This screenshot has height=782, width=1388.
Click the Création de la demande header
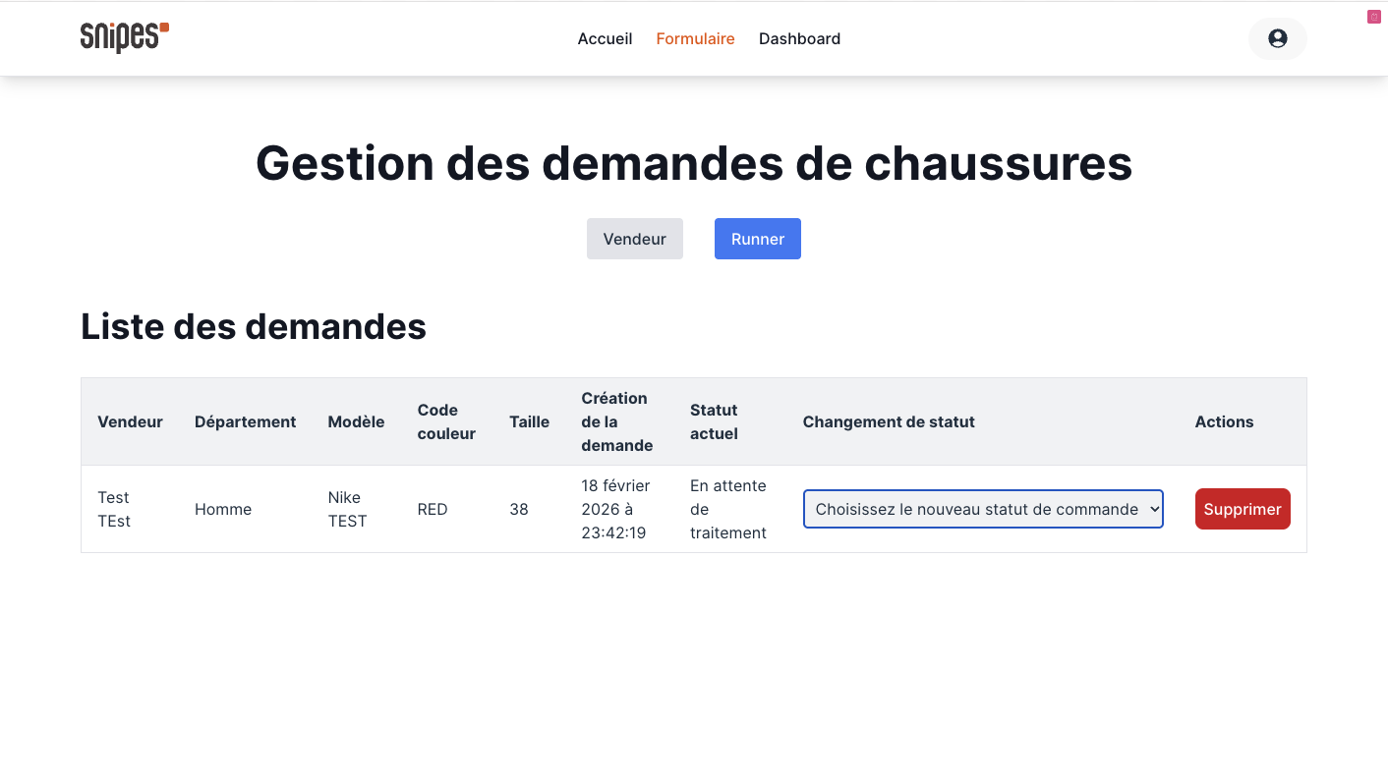coord(616,421)
